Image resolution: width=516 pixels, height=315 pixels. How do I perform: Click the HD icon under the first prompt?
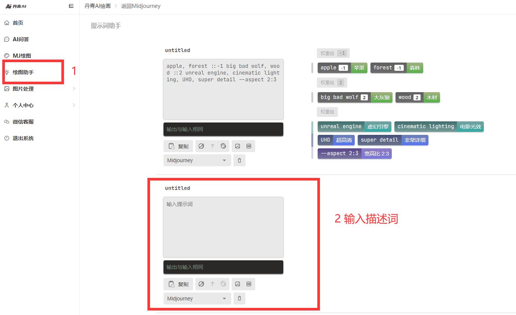249,146
